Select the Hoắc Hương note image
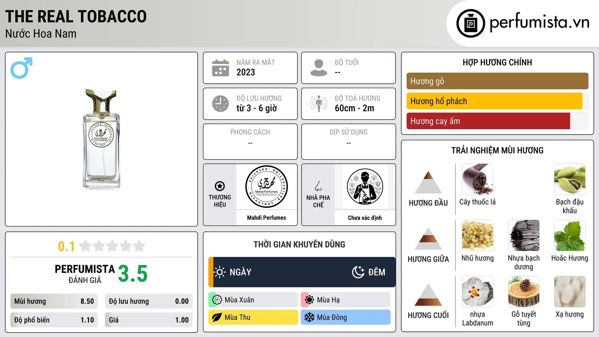 pos(570,235)
